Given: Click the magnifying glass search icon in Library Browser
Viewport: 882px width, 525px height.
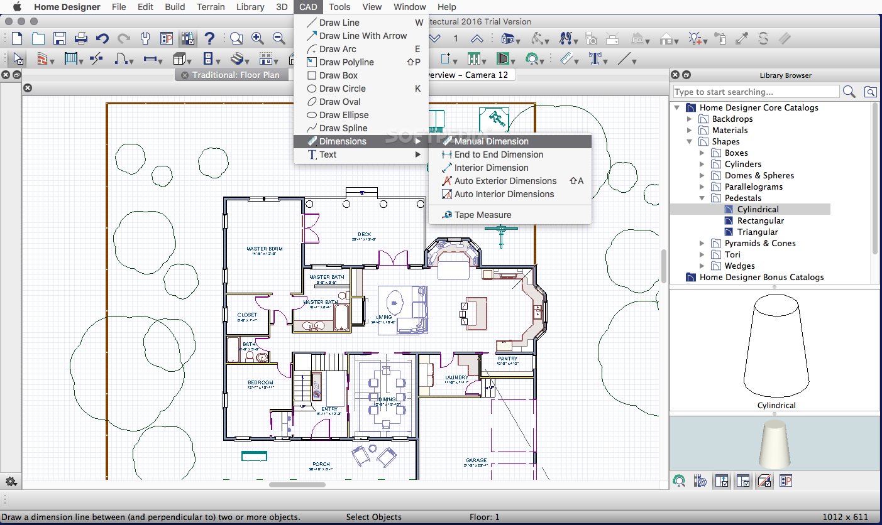Looking at the screenshot, I should point(849,92).
